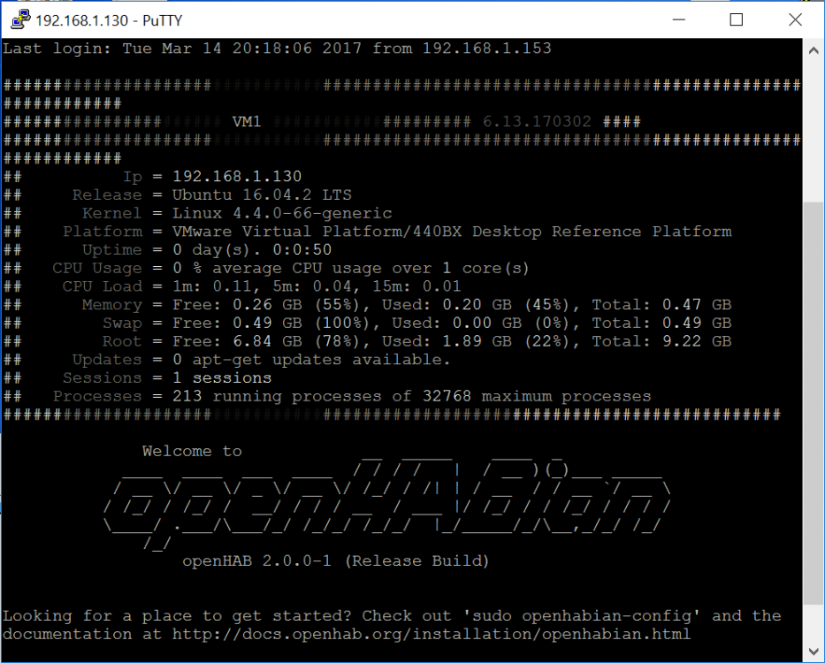Click the 'Welcome to' text

pyautogui.click(x=192, y=451)
